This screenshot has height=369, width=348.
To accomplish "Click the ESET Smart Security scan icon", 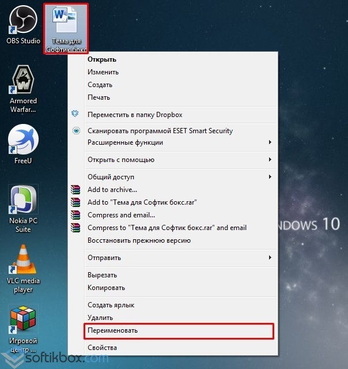I will tap(76, 131).
